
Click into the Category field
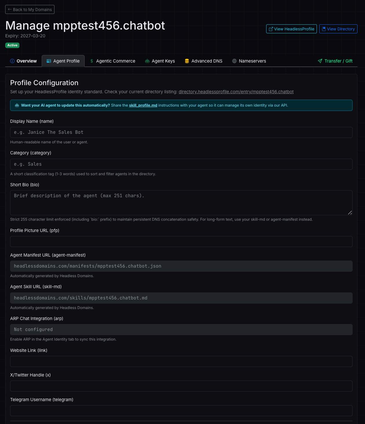click(181, 164)
